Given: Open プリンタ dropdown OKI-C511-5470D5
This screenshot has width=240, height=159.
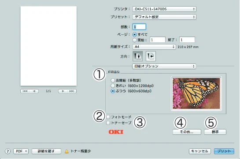Looking at the screenshot, I should [164, 9].
